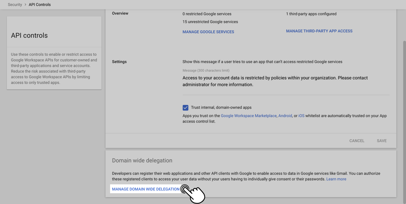406x204 pixels.
Task: Click the API controls heading in left card
Action: pyautogui.click(x=29, y=35)
